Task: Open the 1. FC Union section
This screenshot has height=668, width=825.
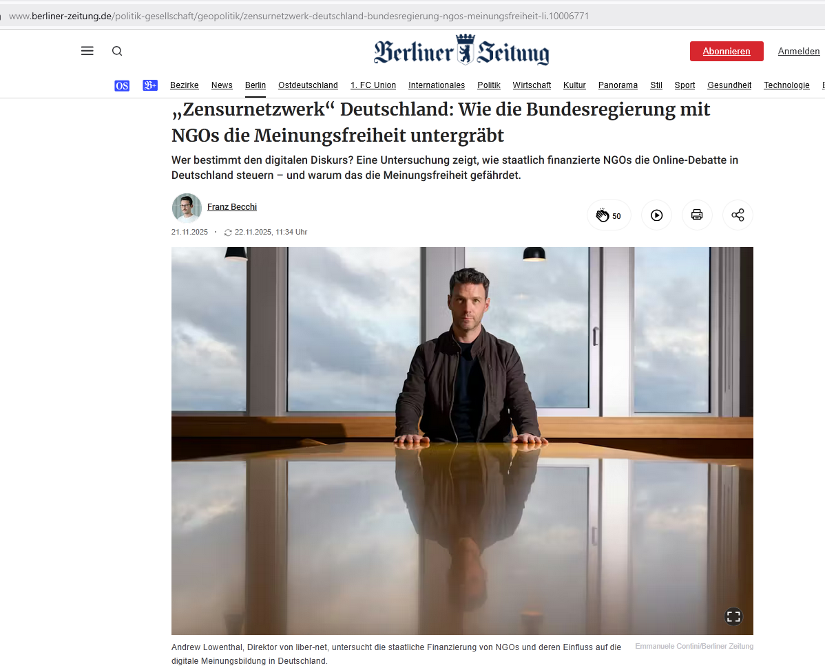Action: [x=373, y=85]
